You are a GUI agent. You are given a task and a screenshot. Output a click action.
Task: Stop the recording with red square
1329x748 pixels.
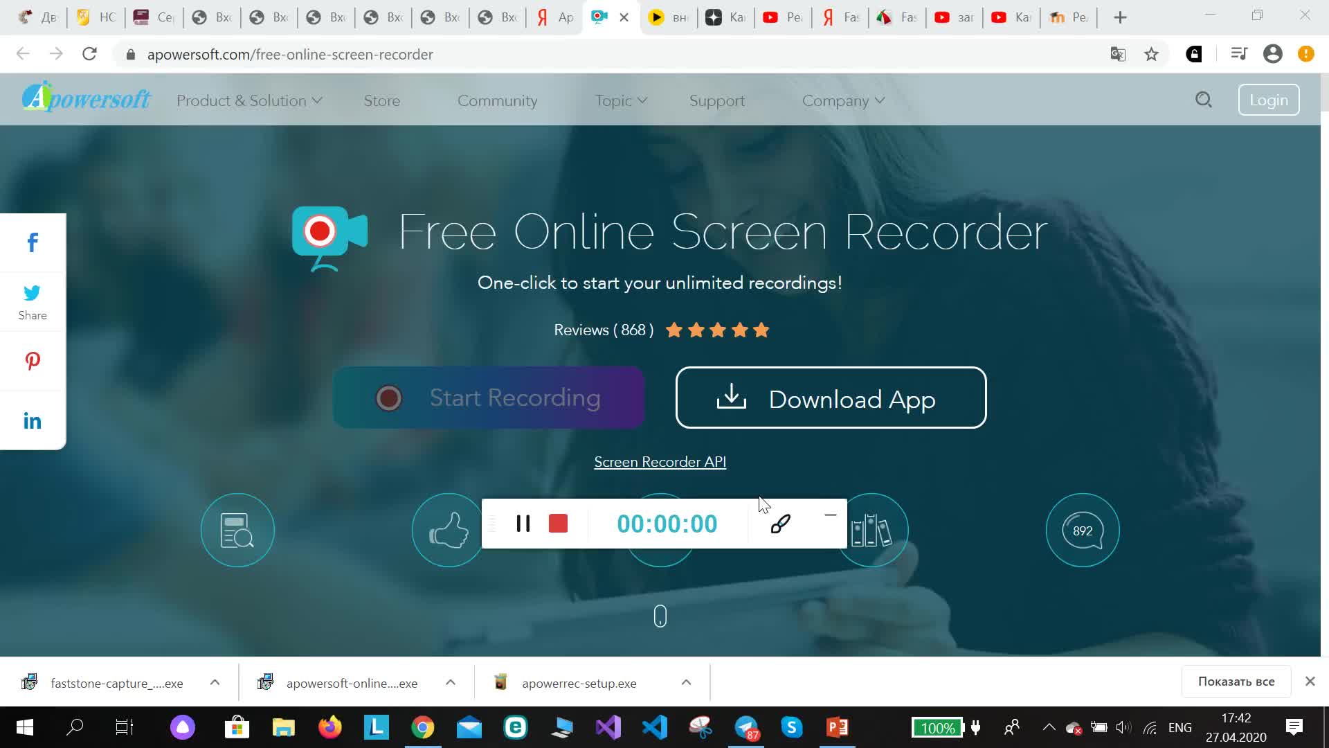[x=558, y=524]
